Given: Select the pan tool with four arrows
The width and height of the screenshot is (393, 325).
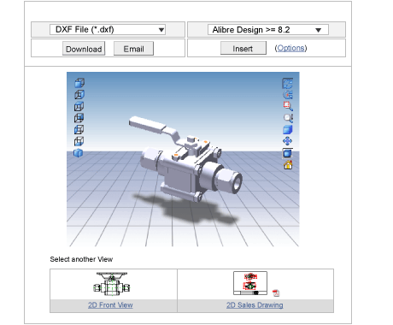Looking at the screenshot, I should [x=287, y=141].
